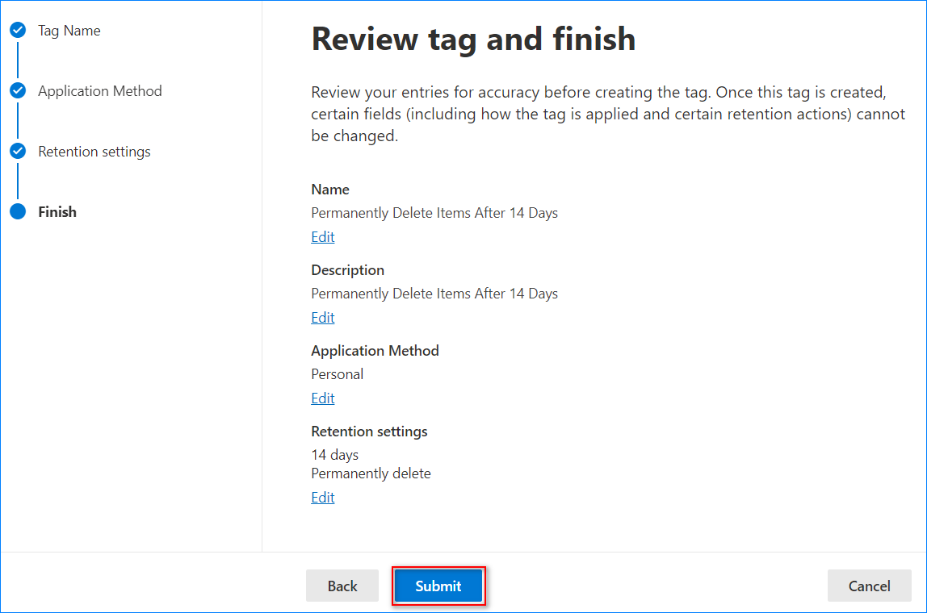This screenshot has width=927, height=613.
Task: Edit the Description entry
Action: (323, 318)
